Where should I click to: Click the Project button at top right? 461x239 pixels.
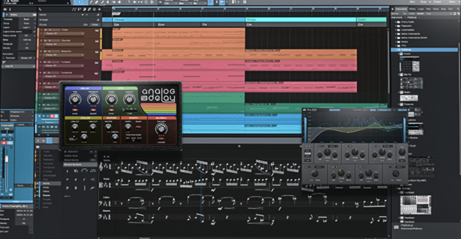[438, 2]
